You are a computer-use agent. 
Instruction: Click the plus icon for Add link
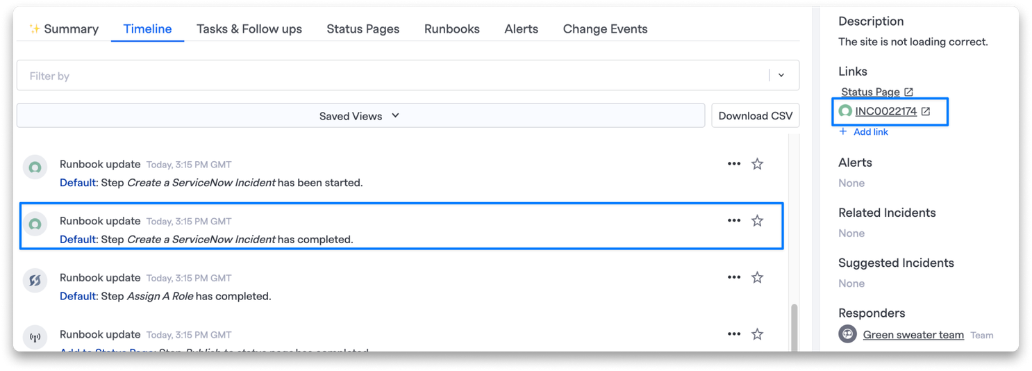pyautogui.click(x=843, y=131)
